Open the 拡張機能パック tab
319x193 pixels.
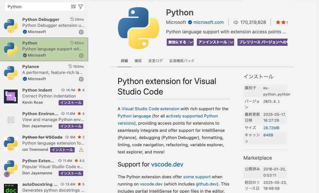(182, 61)
